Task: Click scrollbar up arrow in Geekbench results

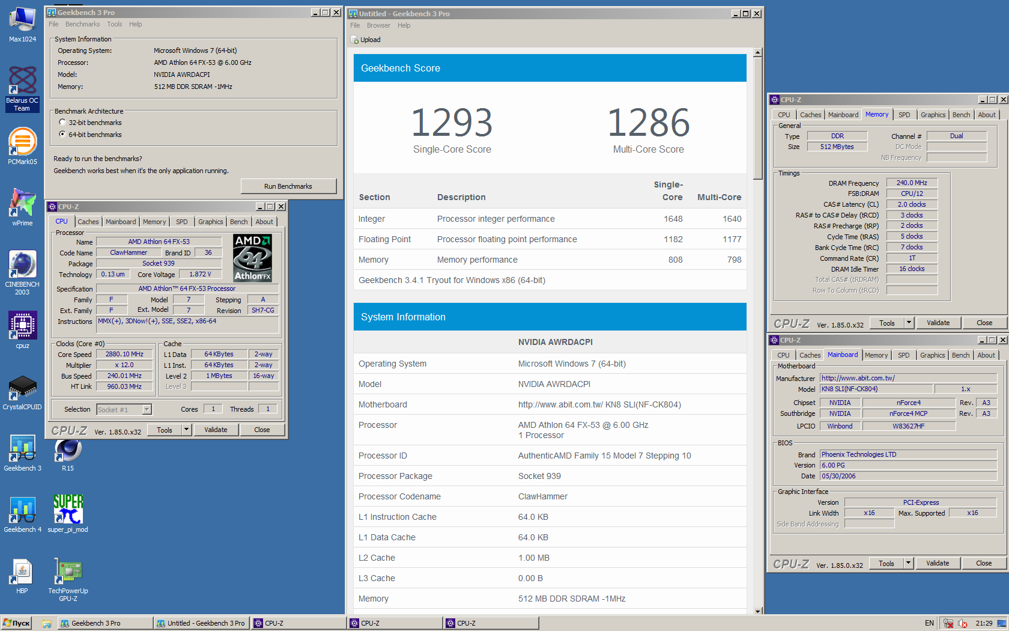Action: coord(758,52)
